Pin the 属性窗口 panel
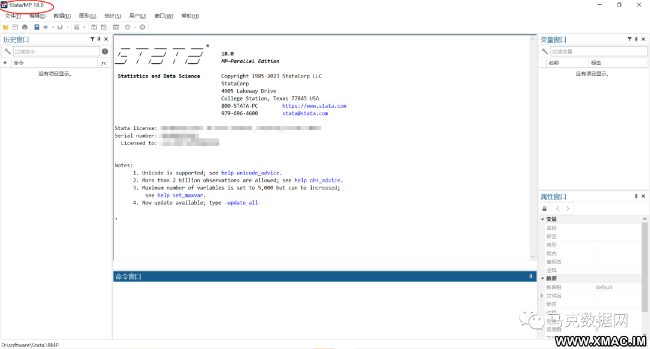This screenshot has width=650, height=349. click(636, 196)
